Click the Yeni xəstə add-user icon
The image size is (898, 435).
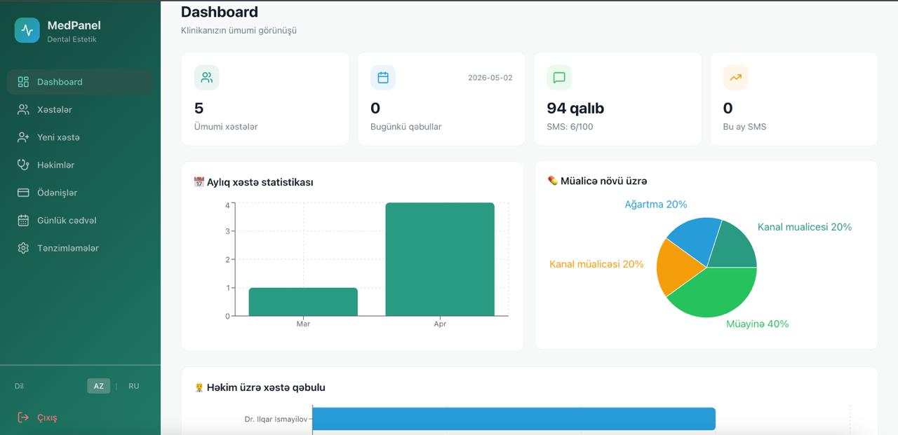pyautogui.click(x=23, y=137)
